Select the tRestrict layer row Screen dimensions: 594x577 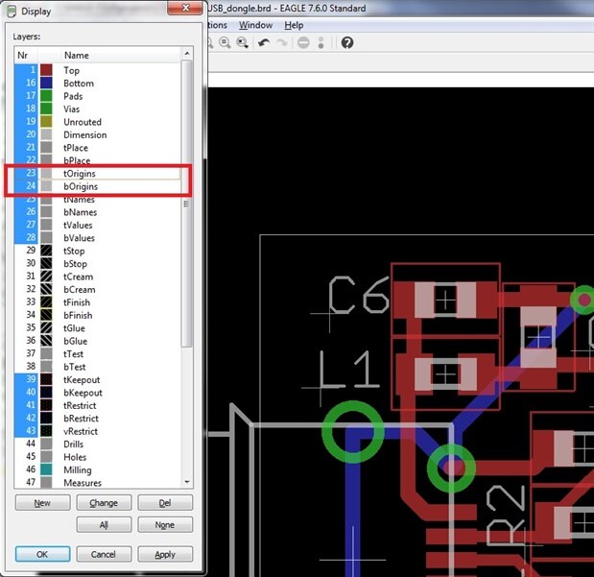[98, 405]
